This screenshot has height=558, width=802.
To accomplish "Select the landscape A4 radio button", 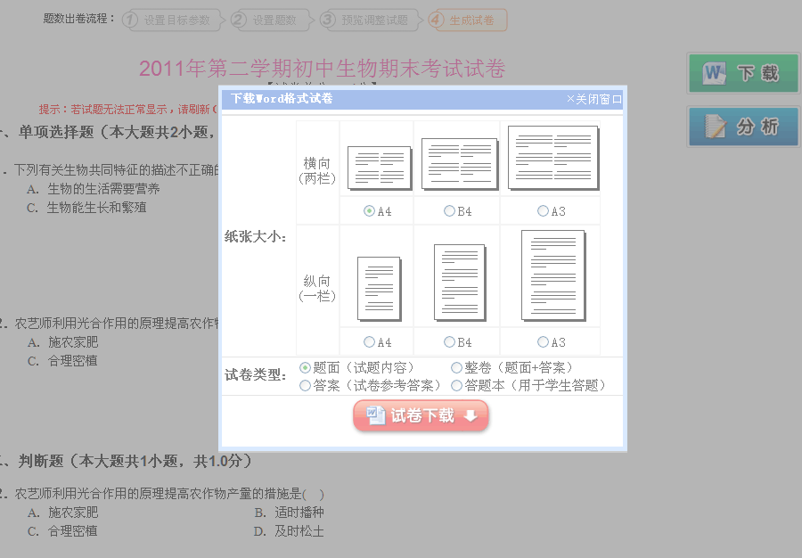I will 369,211.
